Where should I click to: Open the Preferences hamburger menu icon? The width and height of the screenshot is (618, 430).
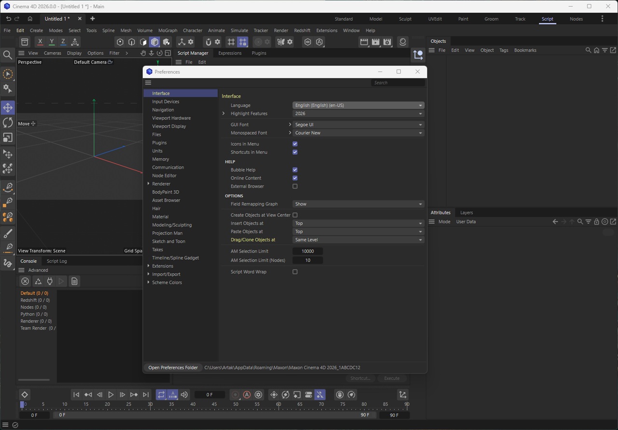point(148,83)
